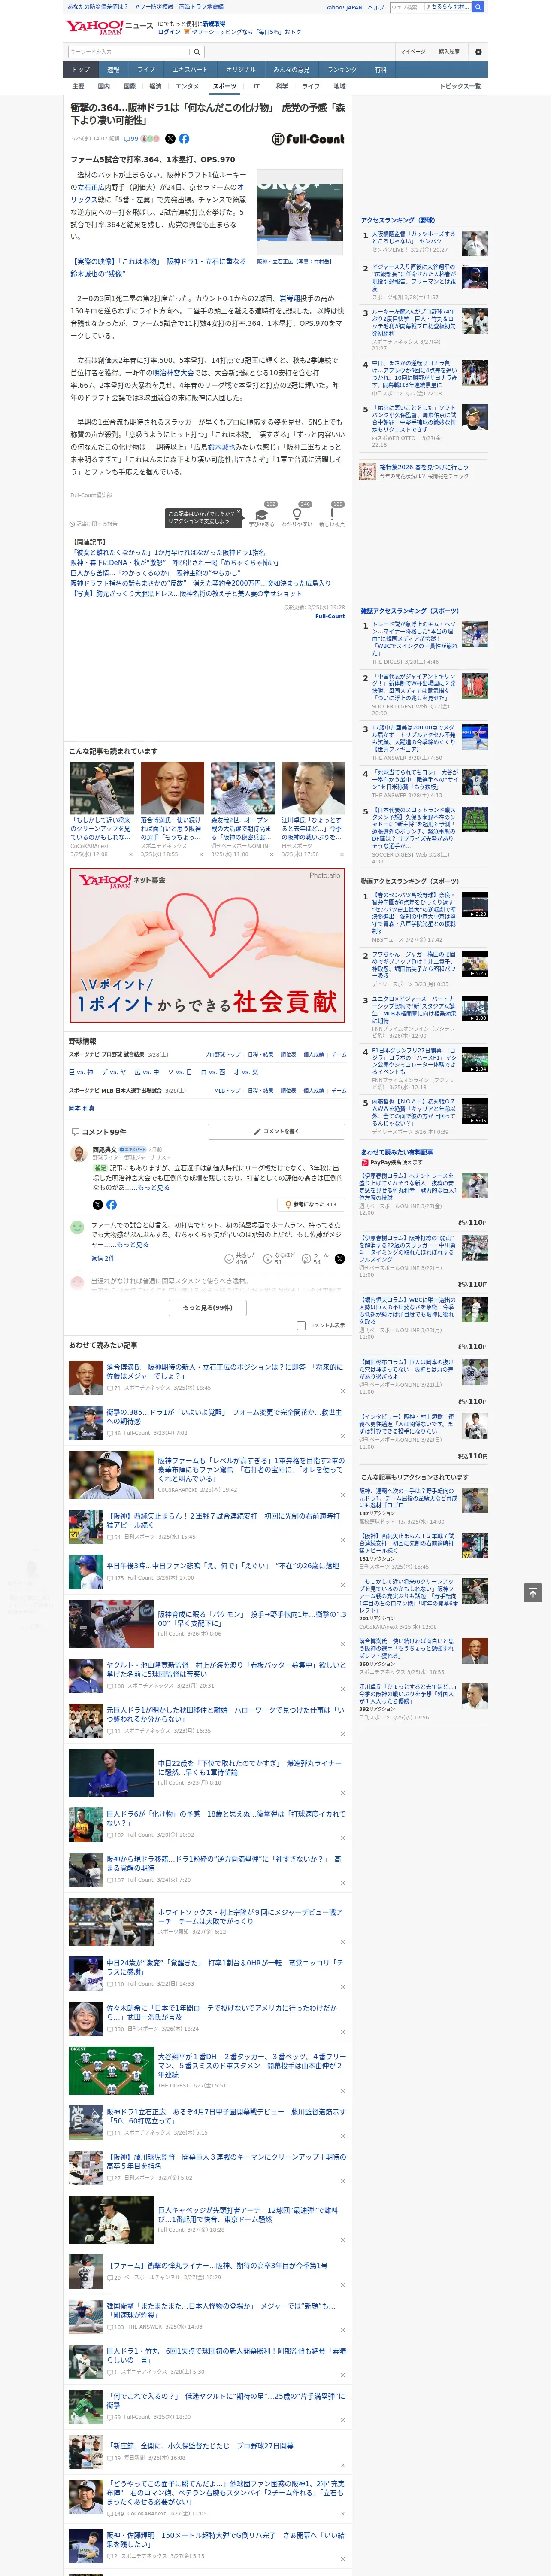Image resolution: width=551 pixels, height=2576 pixels.
Task: Click the ログイン link
Action: coord(169,32)
